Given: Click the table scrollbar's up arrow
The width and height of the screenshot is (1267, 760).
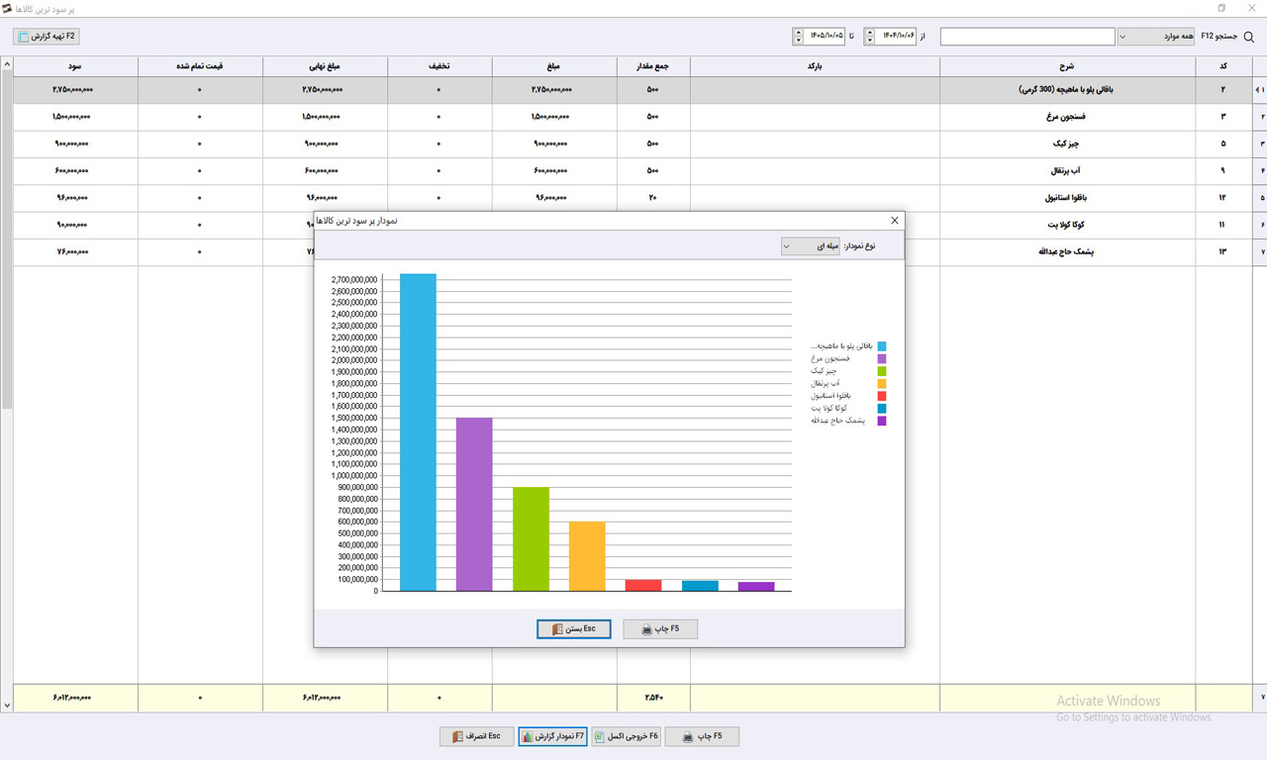Looking at the screenshot, I should (x=7, y=65).
